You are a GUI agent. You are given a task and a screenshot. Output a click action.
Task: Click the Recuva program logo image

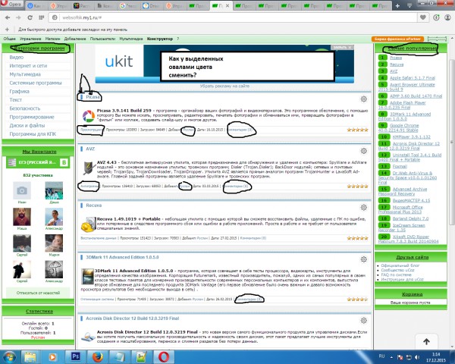[x=88, y=224]
